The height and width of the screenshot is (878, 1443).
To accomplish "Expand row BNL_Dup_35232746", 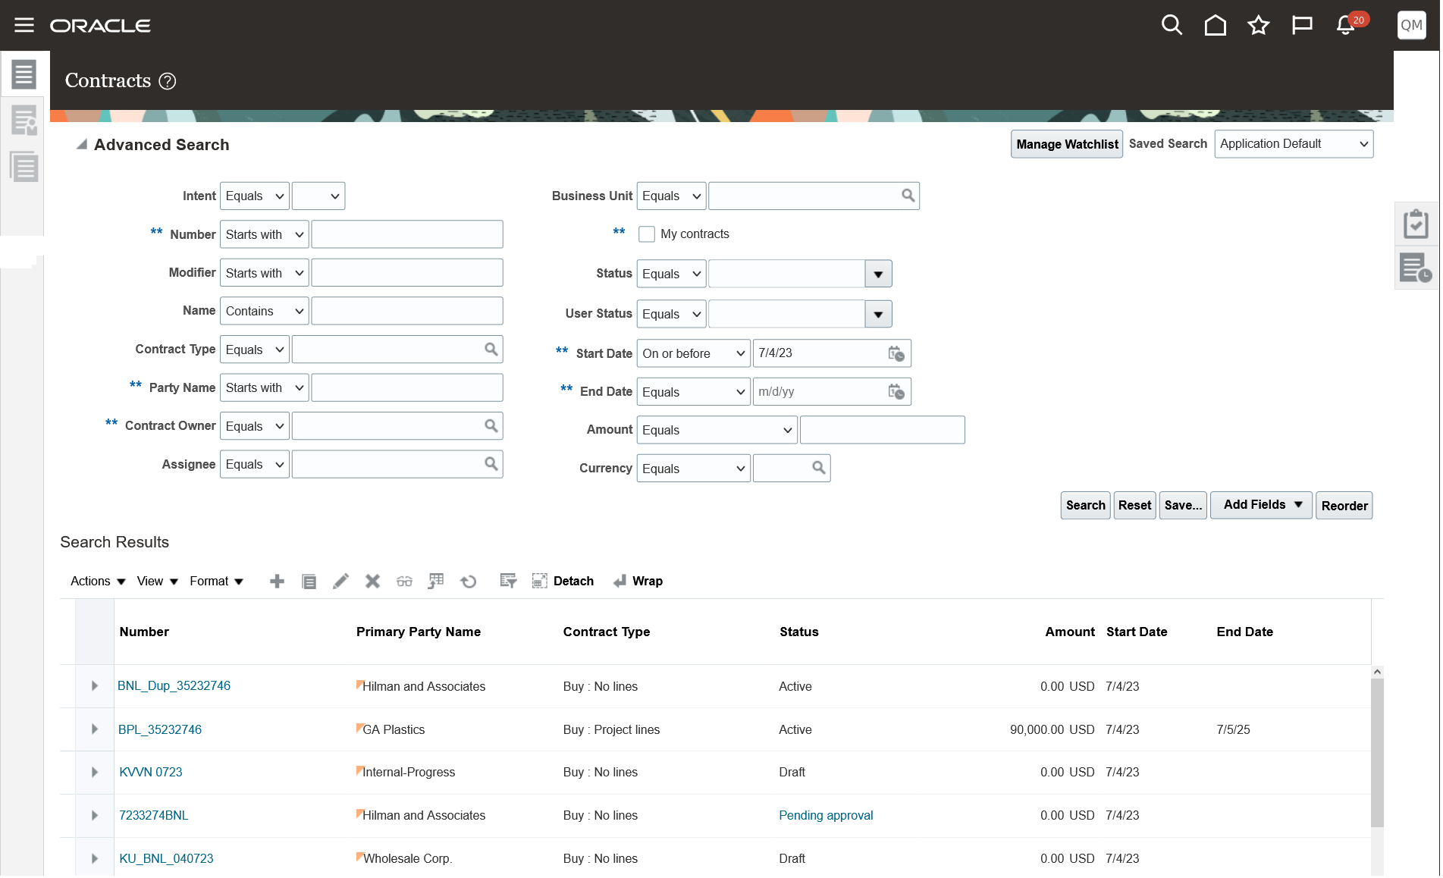I will coord(95,686).
